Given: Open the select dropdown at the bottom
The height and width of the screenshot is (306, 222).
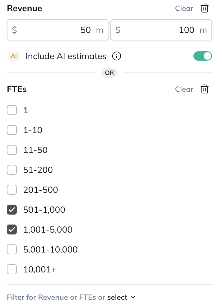Looking at the screenshot, I should 118,297.
